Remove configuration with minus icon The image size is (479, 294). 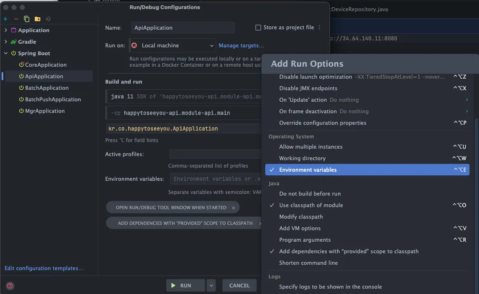point(16,19)
